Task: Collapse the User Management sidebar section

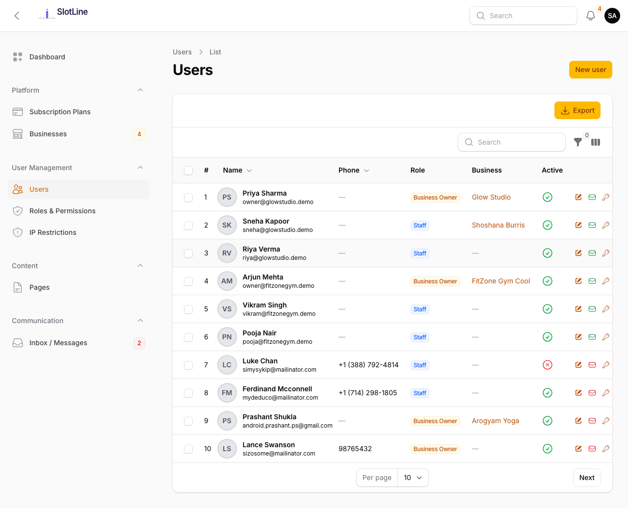Action: coord(140,167)
